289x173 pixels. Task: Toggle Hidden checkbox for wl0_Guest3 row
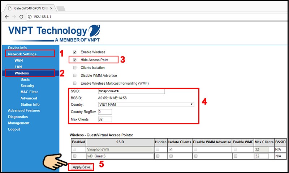[x=158, y=156]
